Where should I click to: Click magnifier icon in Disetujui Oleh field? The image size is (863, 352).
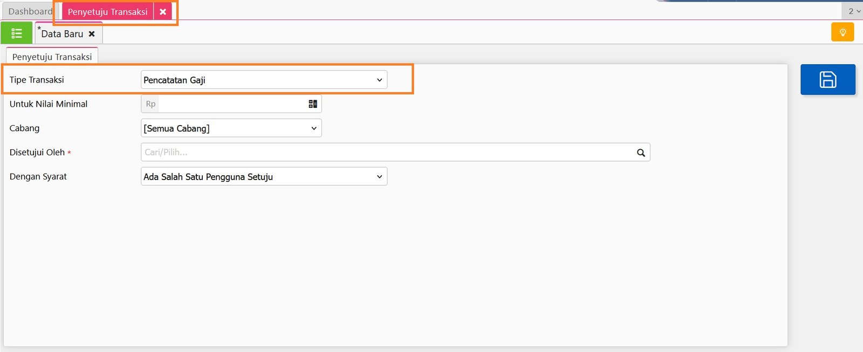[641, 153]
